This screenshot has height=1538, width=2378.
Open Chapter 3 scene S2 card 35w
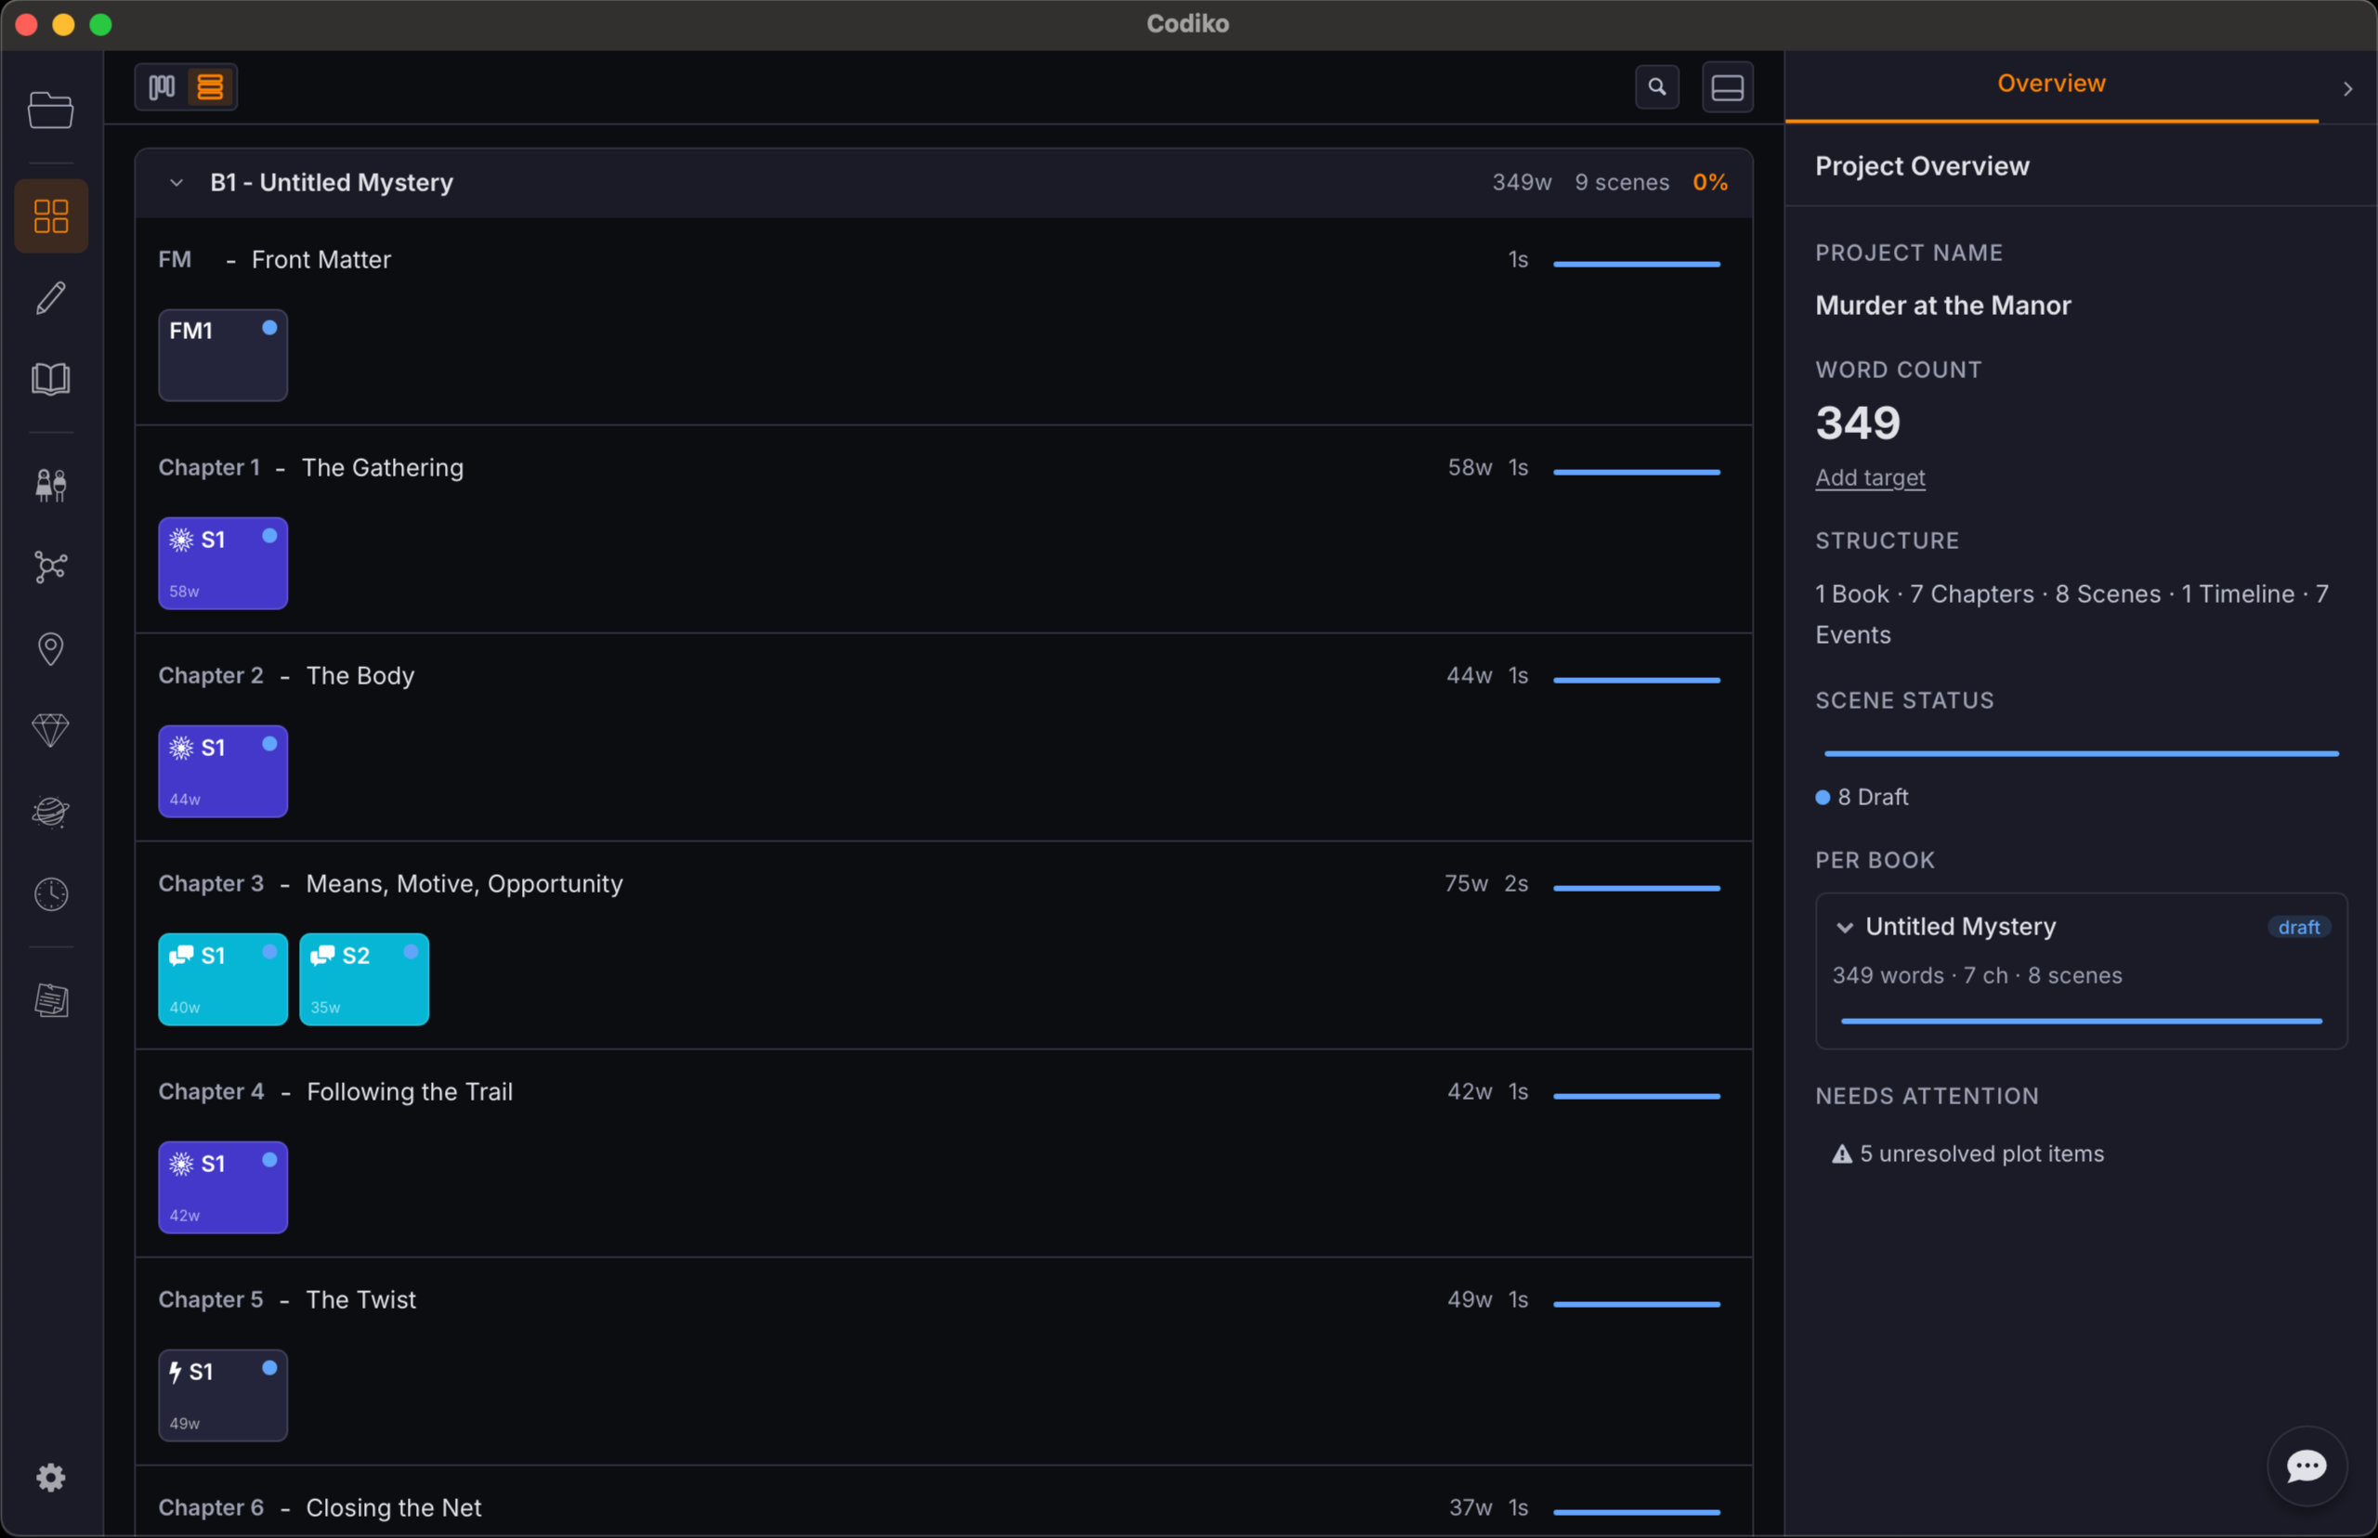364,980
